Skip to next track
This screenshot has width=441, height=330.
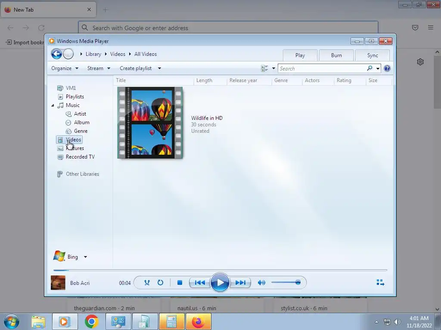click(240, 283)
